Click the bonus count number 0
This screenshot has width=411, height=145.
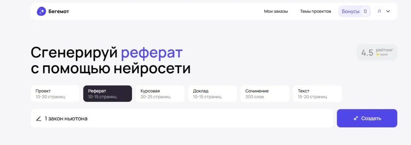(x=365, y=11)
